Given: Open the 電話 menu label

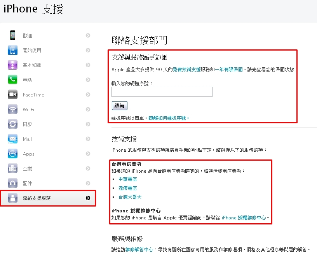Looking at the screenshot, I should [x=27, y=80].
